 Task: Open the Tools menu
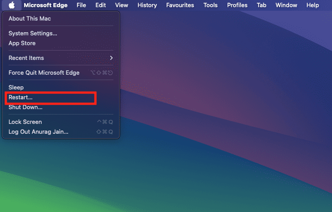click(x=211, y=5)
